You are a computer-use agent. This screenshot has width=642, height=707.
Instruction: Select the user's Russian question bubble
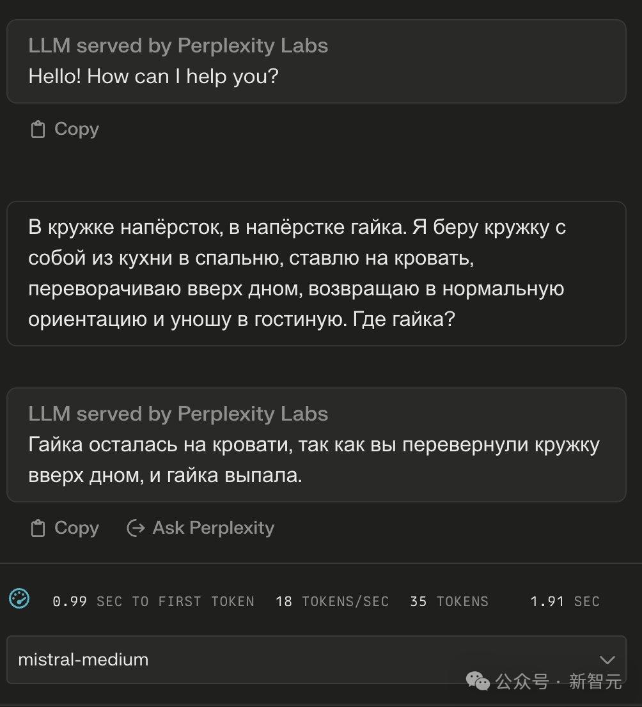click(x=316, y=274)
